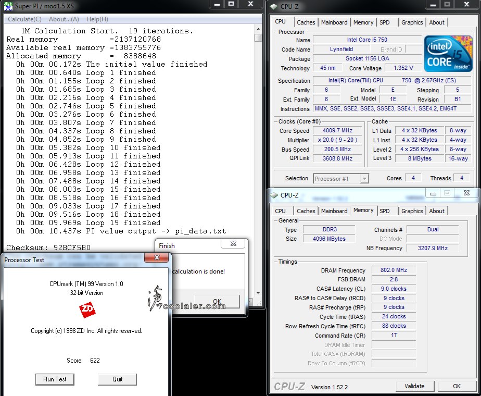Screen dimensions: 481x396
Task: Click the memory Type value "DDR3"
Action: pos(329,229)
